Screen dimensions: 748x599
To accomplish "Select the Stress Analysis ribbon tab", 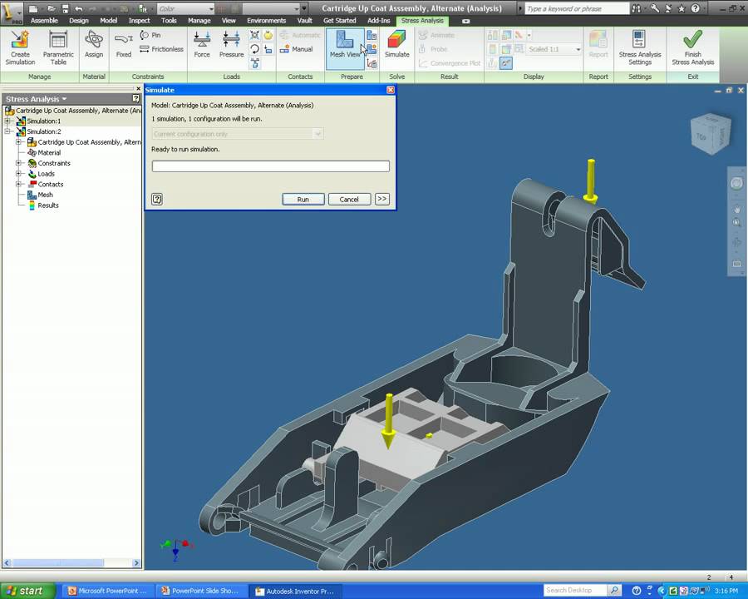I will point(422,21).
